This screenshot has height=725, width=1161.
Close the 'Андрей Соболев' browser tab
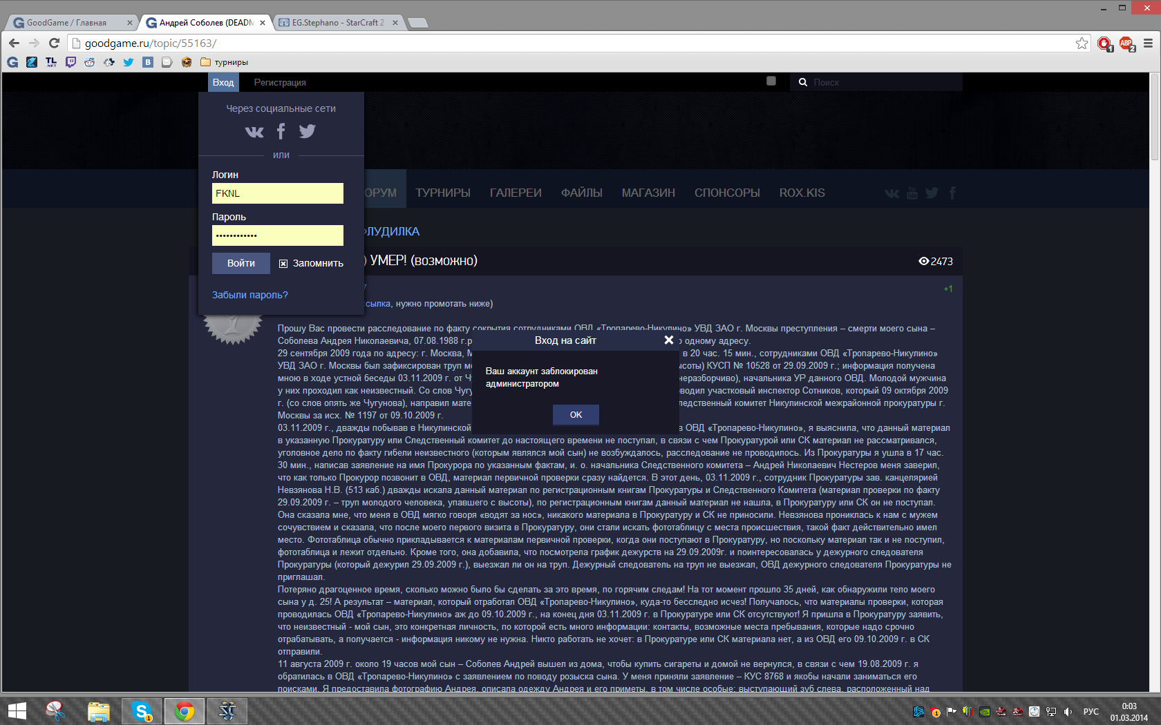263,23
